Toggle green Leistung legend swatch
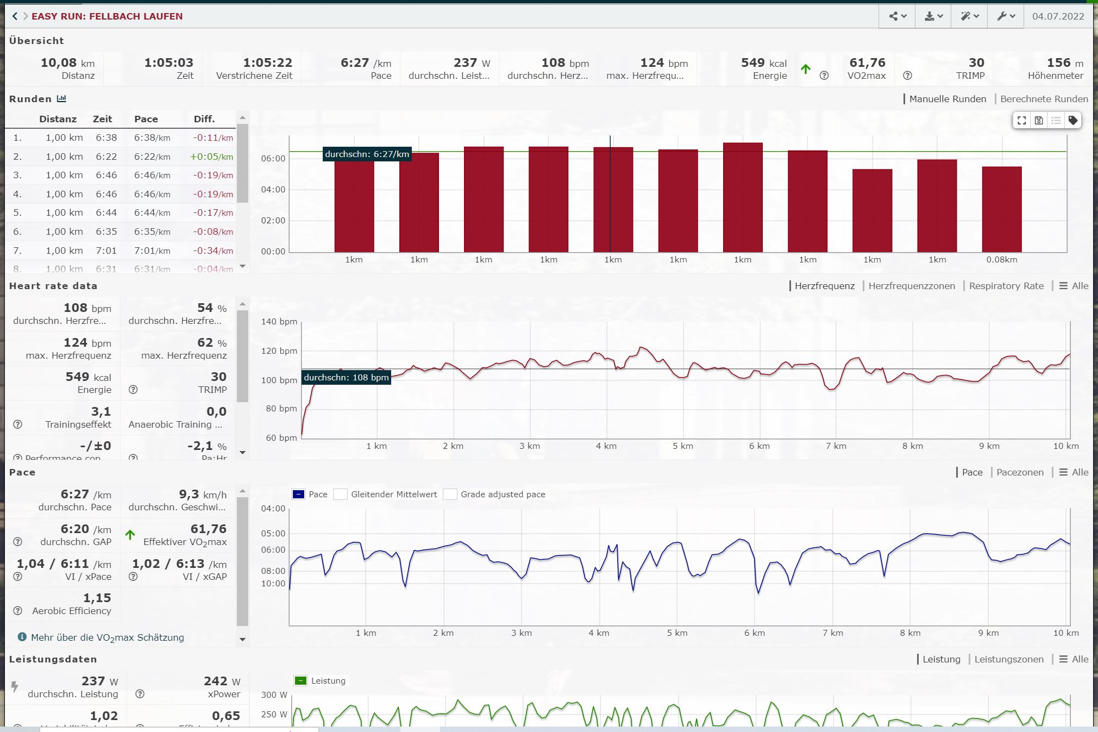1098x732 pixels. pos(300,681)
